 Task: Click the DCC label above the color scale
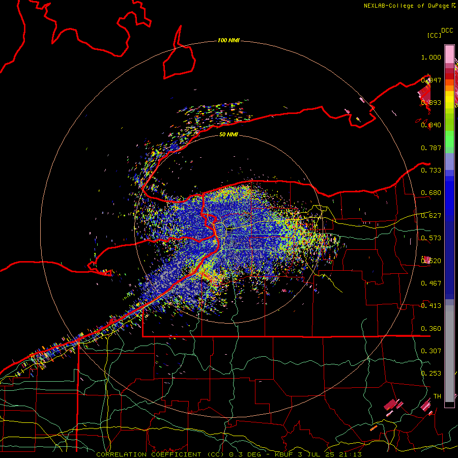click(x=447, y=31)
